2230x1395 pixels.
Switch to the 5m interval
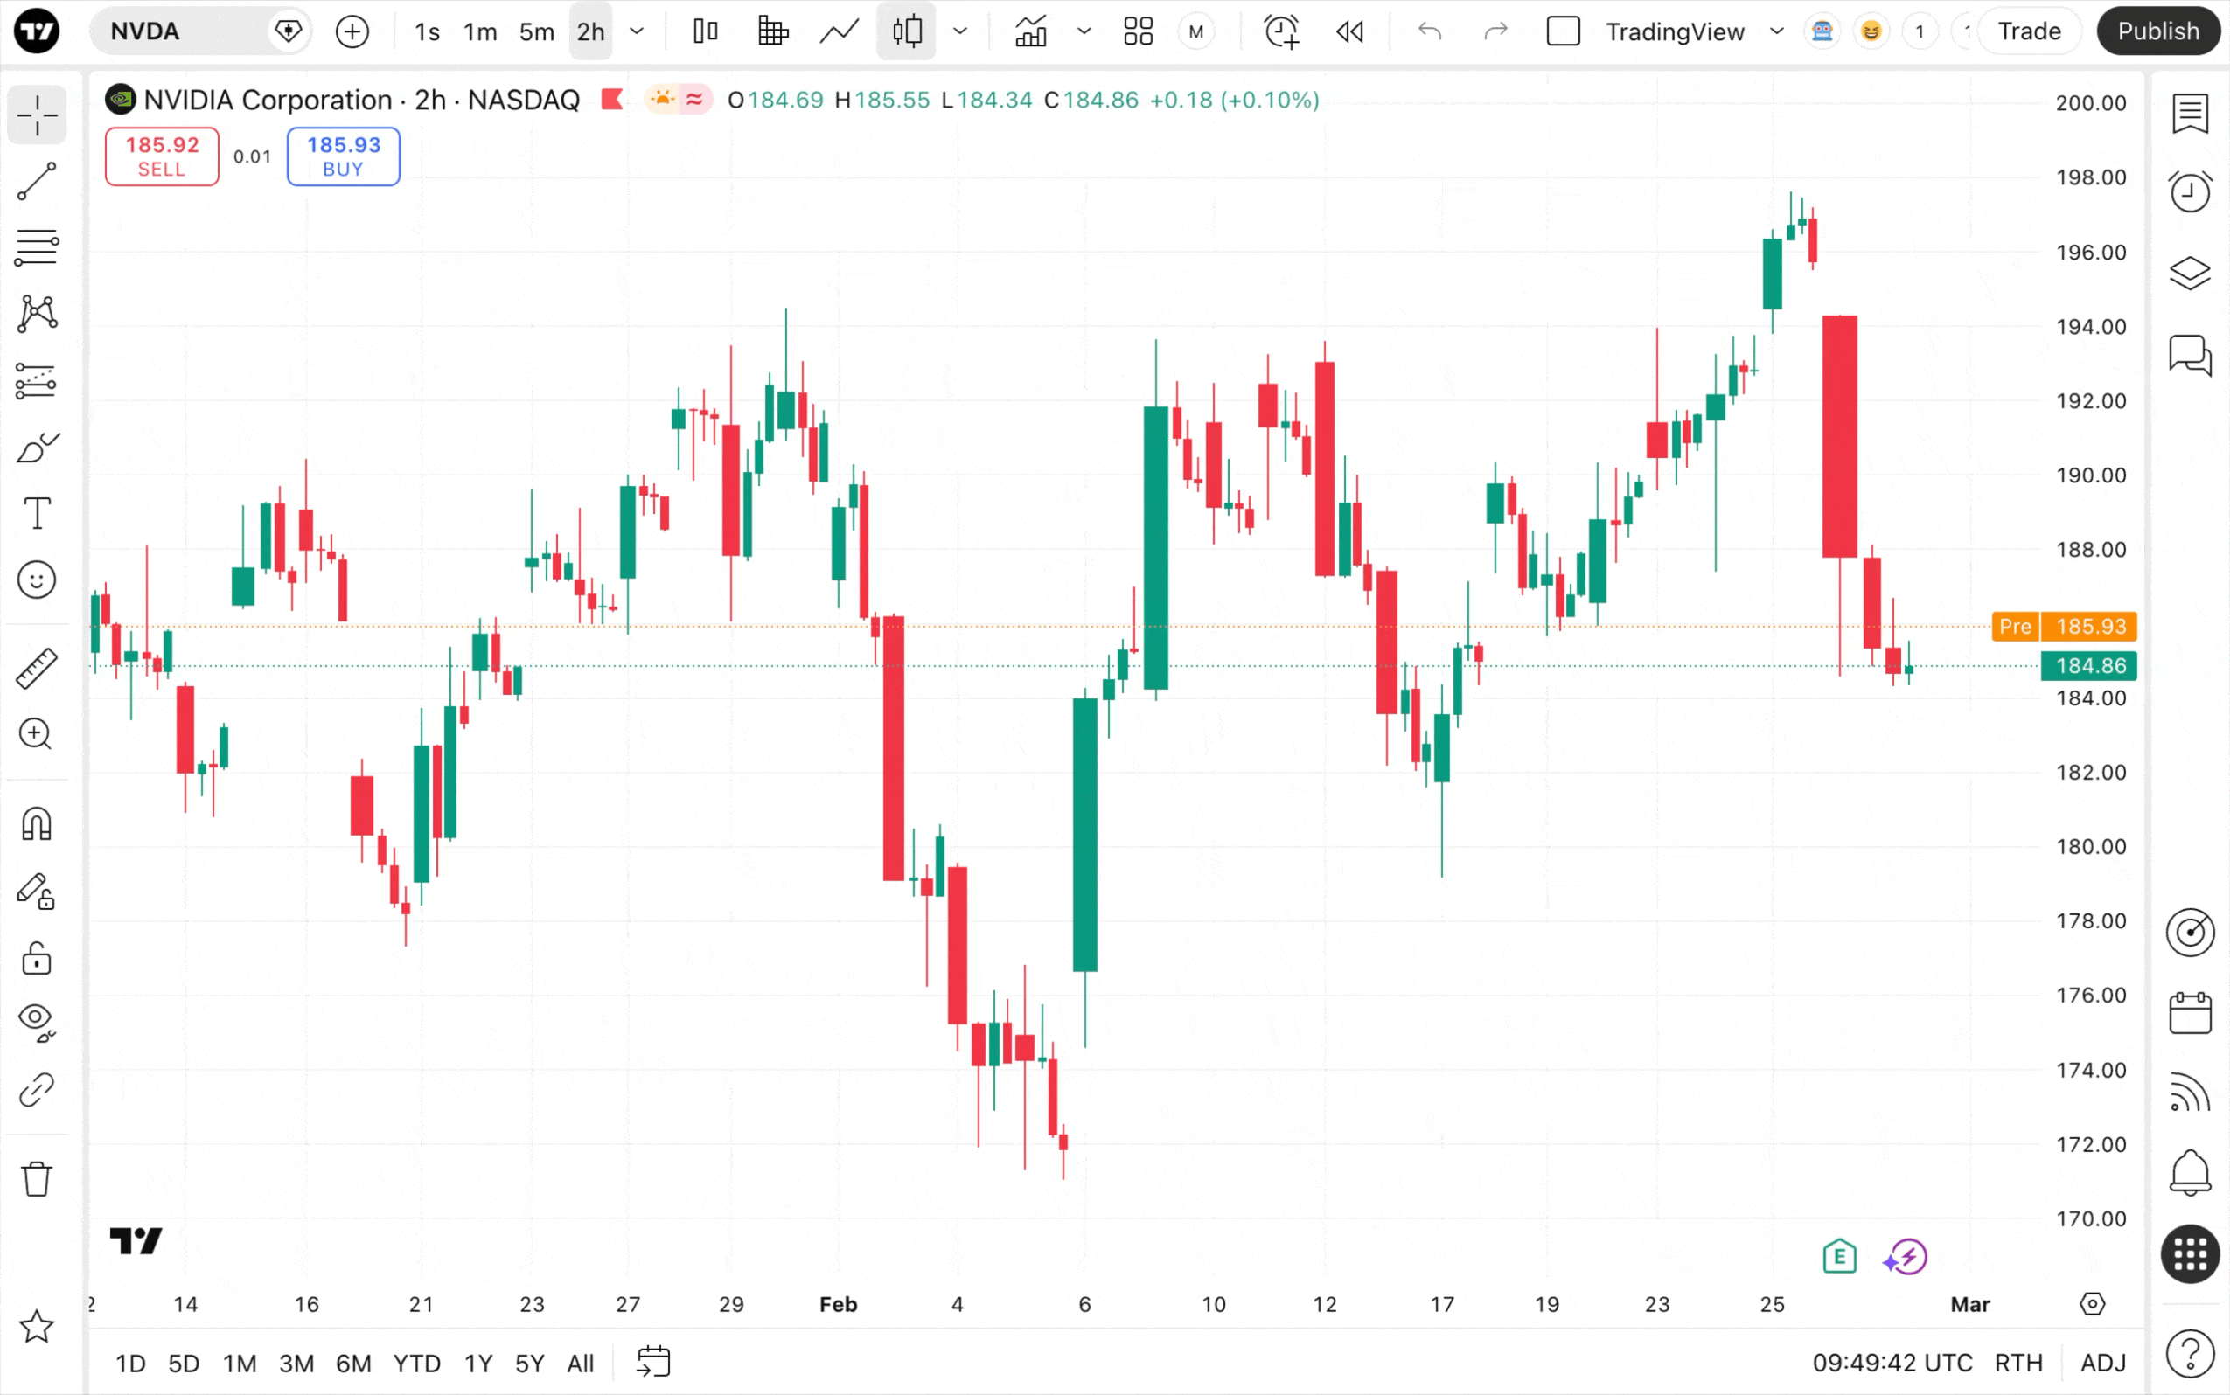point(536,32)
